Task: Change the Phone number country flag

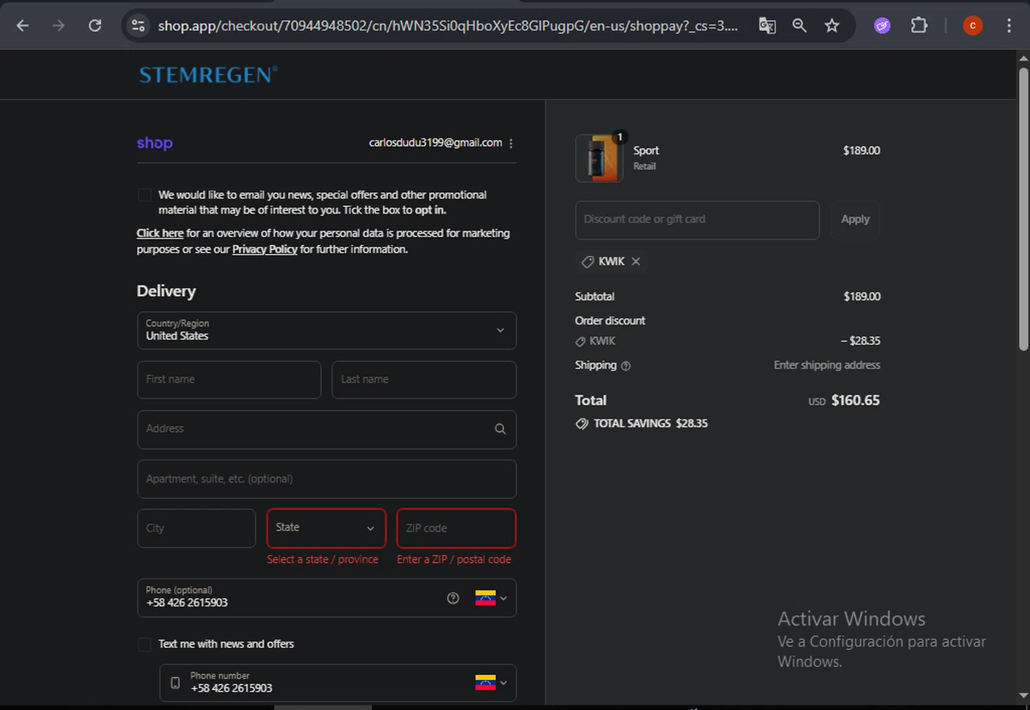Action: coord(492,683)
